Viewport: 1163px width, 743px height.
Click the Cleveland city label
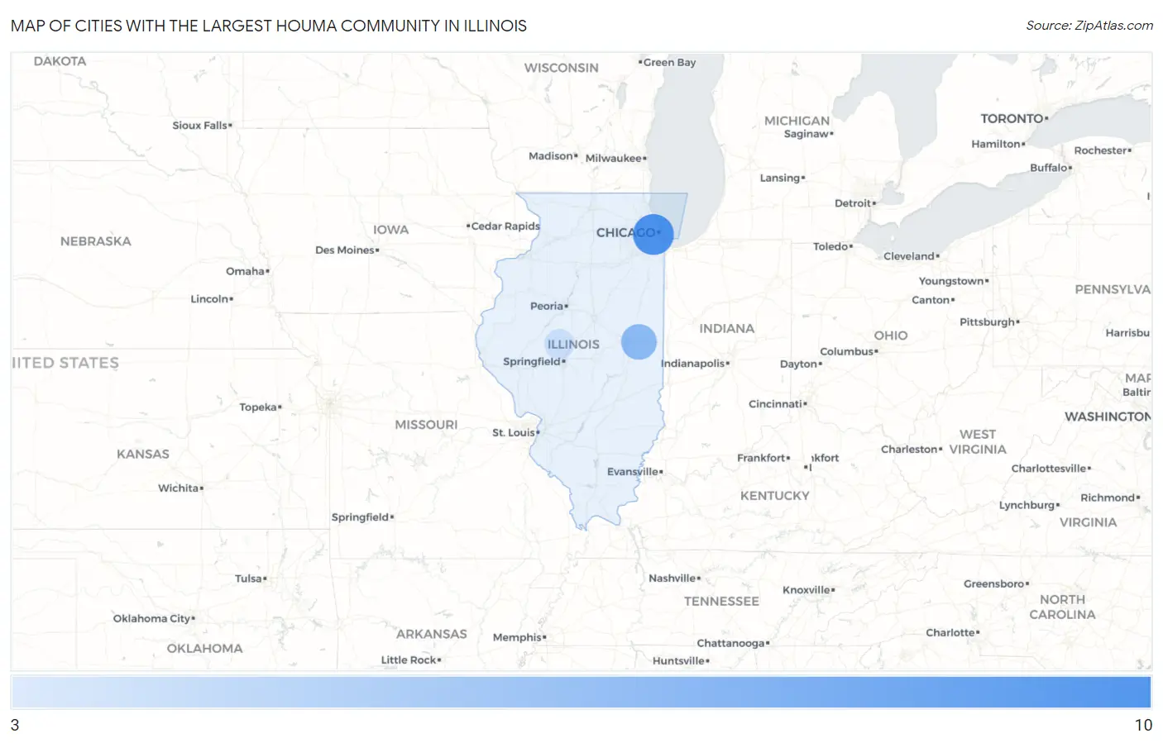(x=911, y=255)
